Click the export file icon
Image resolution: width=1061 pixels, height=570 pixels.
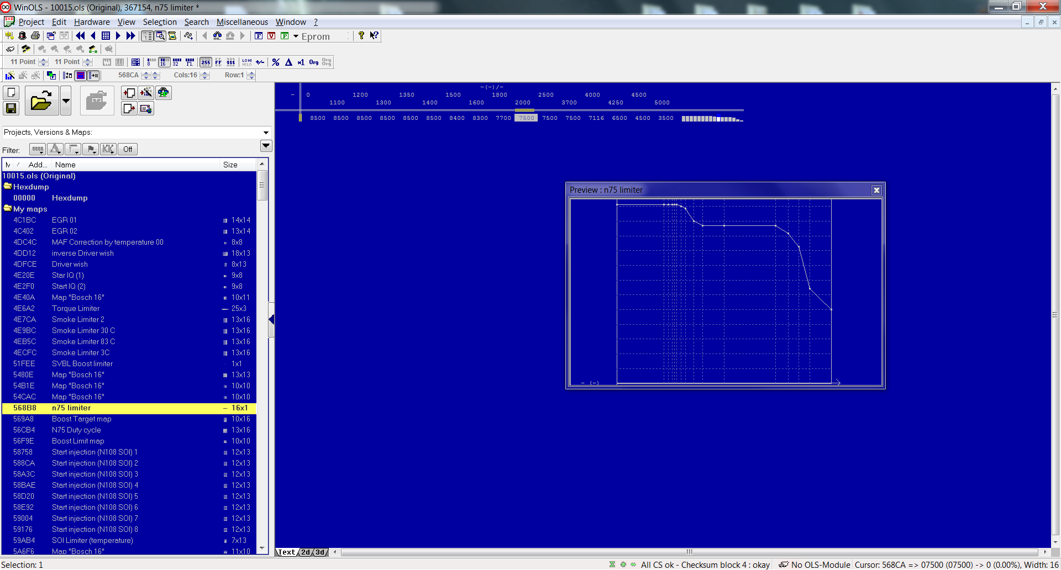coord(129,108)
